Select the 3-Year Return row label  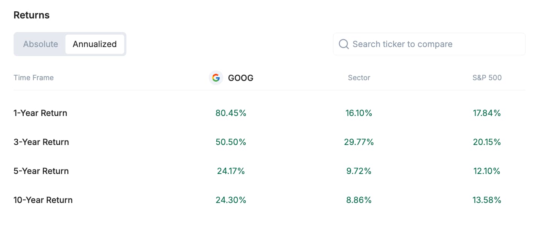(41, 142)
